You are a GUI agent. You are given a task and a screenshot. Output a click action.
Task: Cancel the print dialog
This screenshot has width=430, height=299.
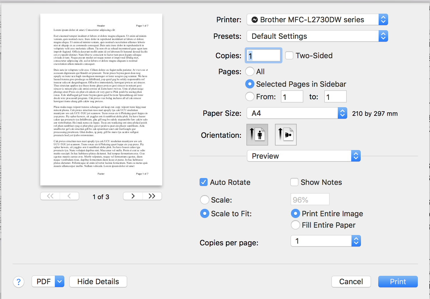point(351,282)
